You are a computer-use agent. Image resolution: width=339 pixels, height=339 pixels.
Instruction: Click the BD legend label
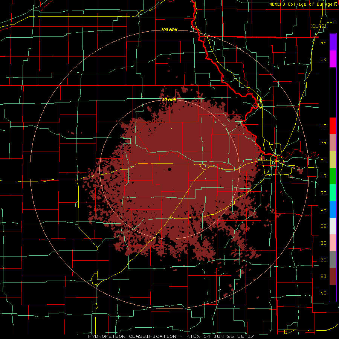coord(323,160)
